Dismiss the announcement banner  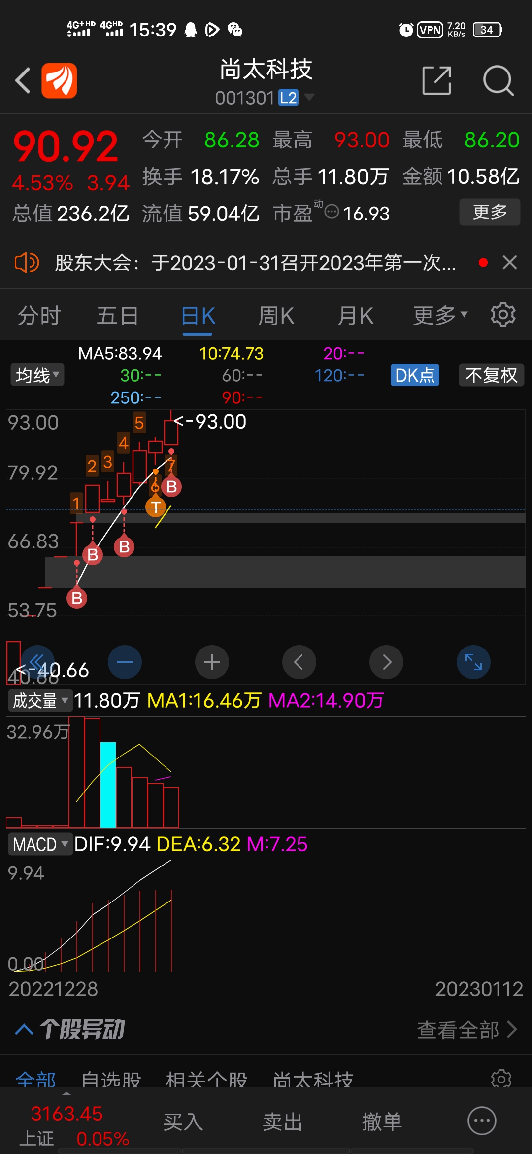(510, 262)
